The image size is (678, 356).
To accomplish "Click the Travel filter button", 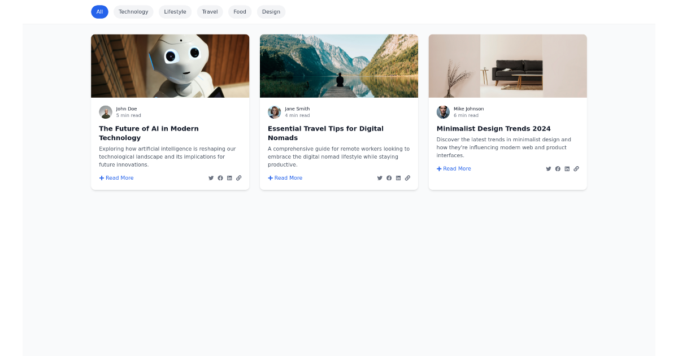I will click(210, 11).
